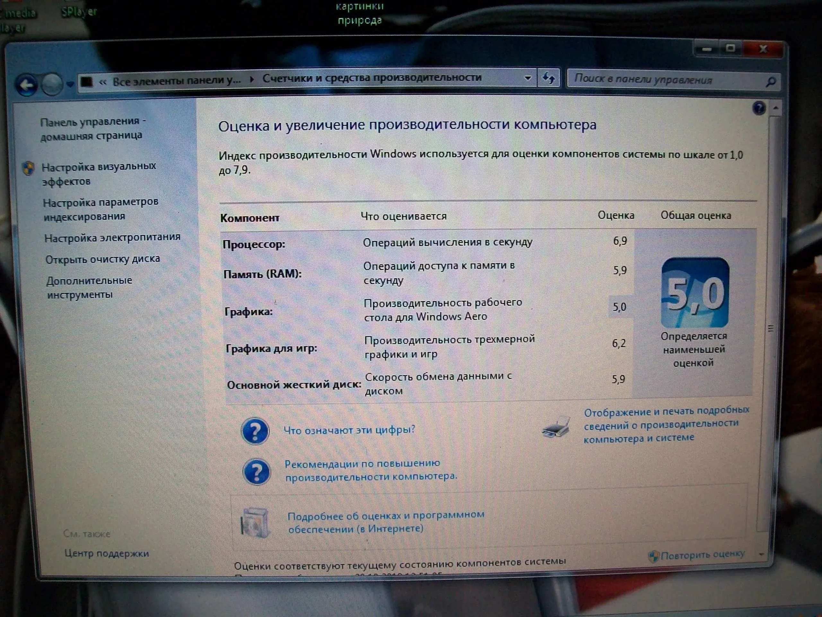Click the Refresh button beside address bar
The height and width of the screenshot is (617, 822).
(548, 78)
